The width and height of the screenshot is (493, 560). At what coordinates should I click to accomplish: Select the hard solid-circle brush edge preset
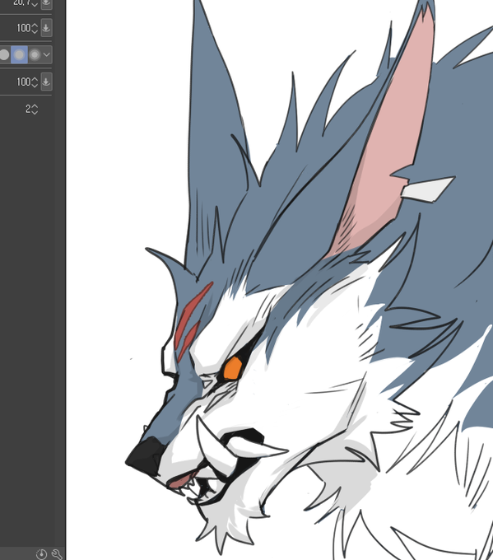(x=4, y=54)
